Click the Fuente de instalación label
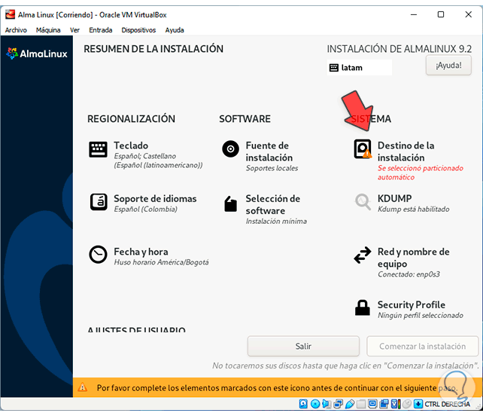This screenshot has width=483, height=416. tap(269, 151)
